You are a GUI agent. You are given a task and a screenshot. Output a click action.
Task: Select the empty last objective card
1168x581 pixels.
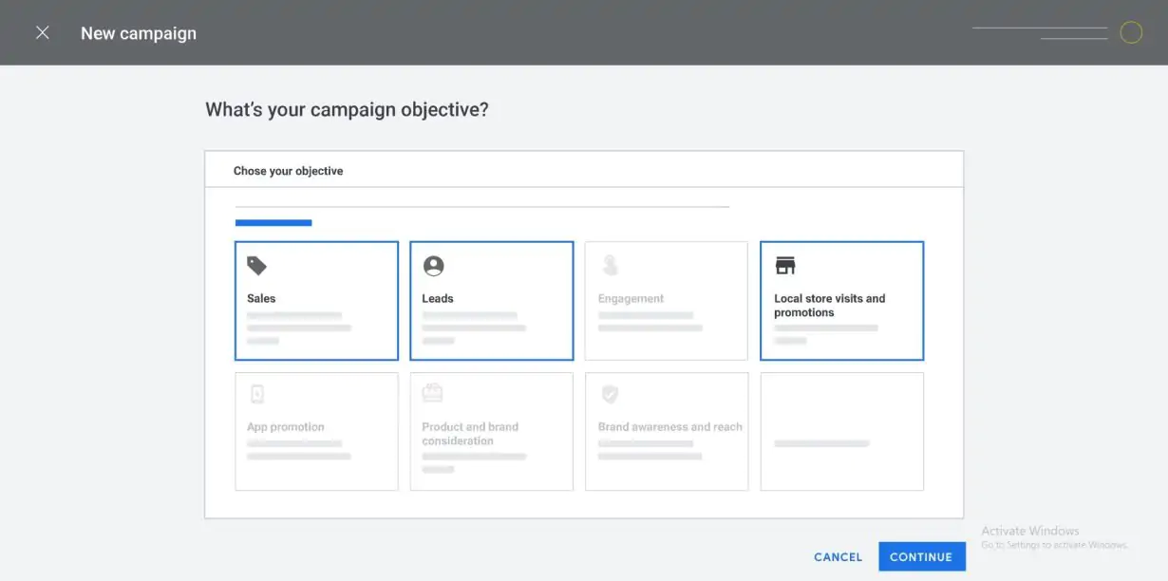(x=841, y=431)
